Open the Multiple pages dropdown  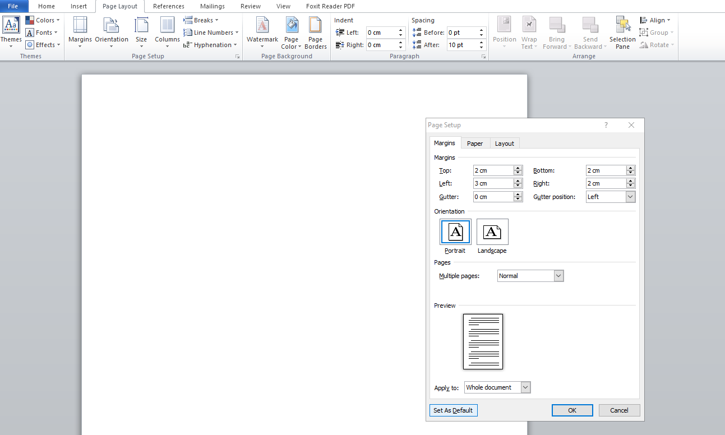[558, 276]
